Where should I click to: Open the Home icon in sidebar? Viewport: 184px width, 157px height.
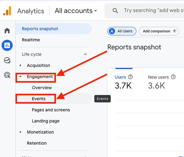coord(7,31)
